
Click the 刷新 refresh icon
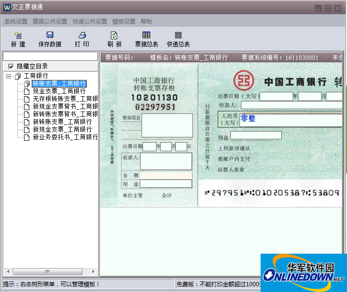coord(114,35)
